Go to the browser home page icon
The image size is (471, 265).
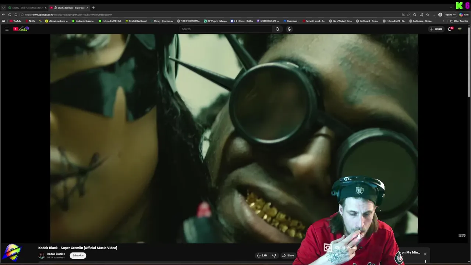tap(16, 15)
